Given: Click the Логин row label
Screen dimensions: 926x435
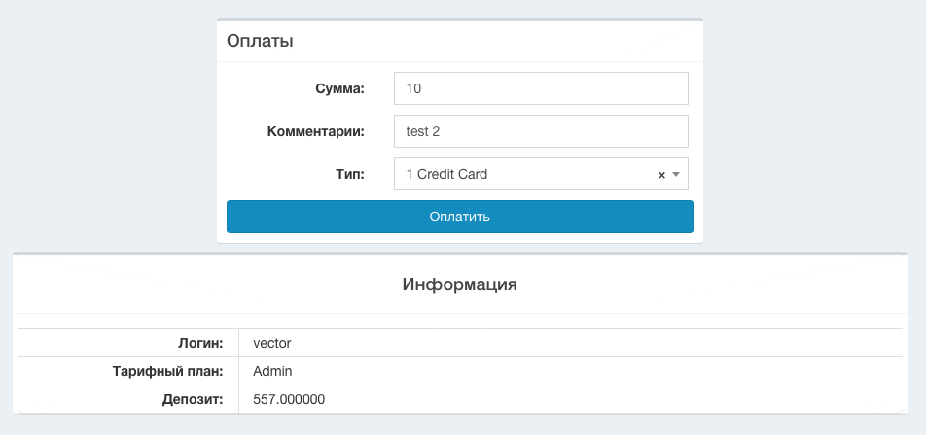Looking at the screenshot, I should (200, 343).
